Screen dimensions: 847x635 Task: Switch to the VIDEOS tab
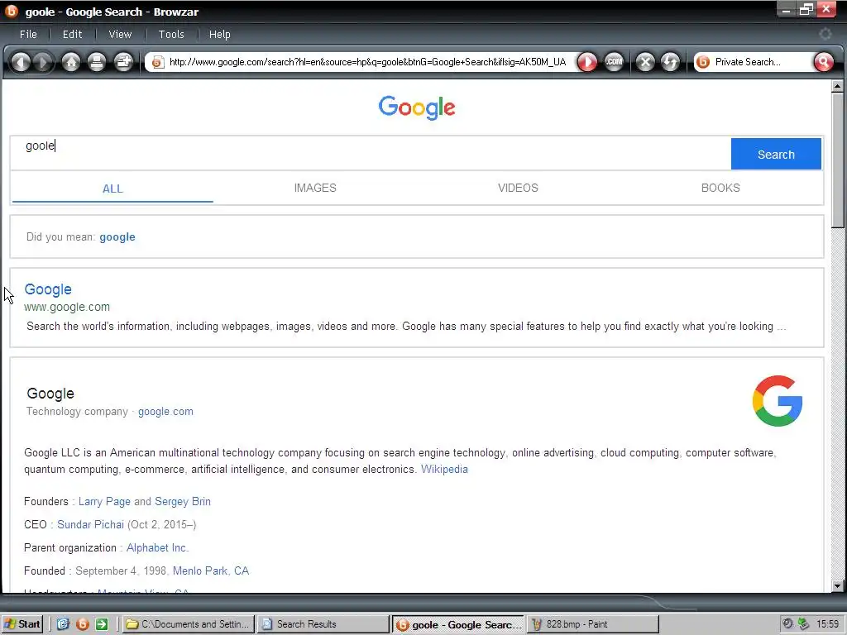[518, 188]
